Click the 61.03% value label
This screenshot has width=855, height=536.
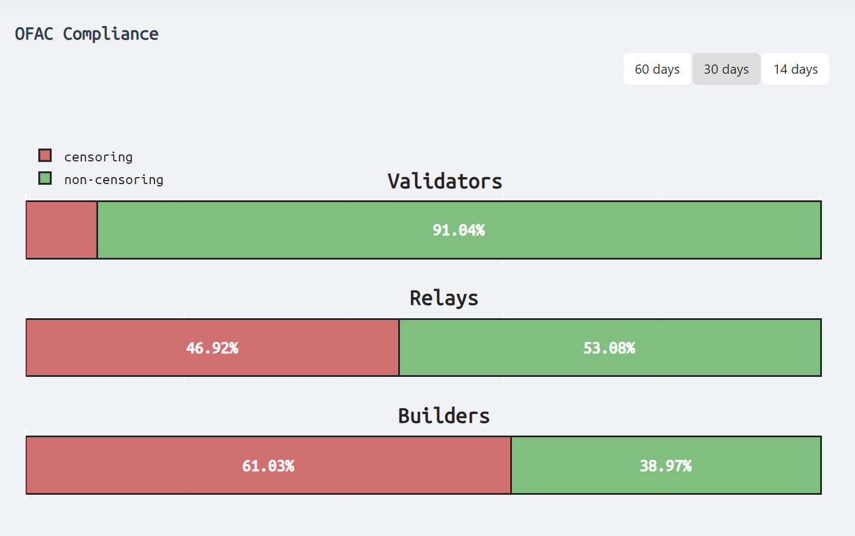pos(268,466)
